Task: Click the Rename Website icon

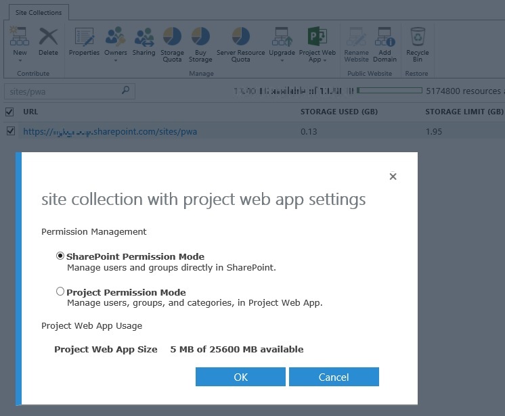Action: coord(356,37)
